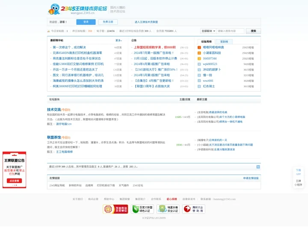Open red announcement 上联盟短视频教学课
This screenshot has height=231, width=308.
[x=155, y=47]
